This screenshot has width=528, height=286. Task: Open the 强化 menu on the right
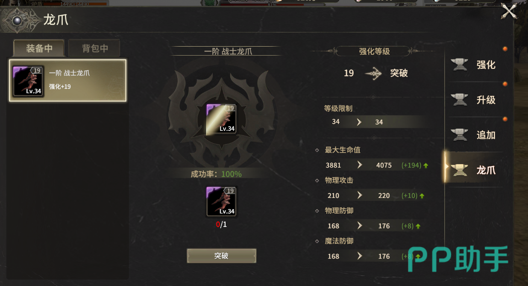point(475,65)
